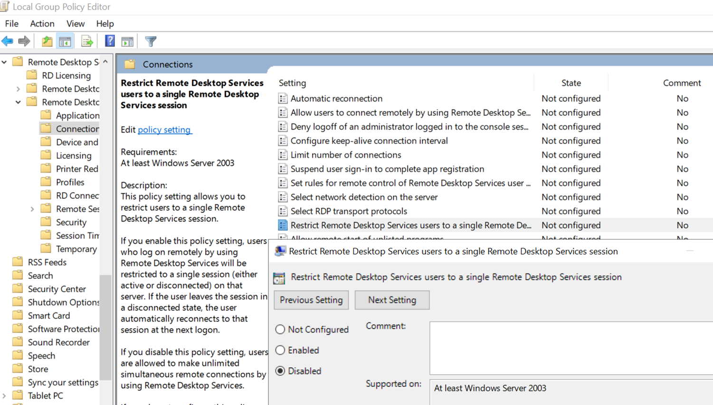Click the Previous Setting button
Viewport: 713px width, 405px height.
(311, 300)
